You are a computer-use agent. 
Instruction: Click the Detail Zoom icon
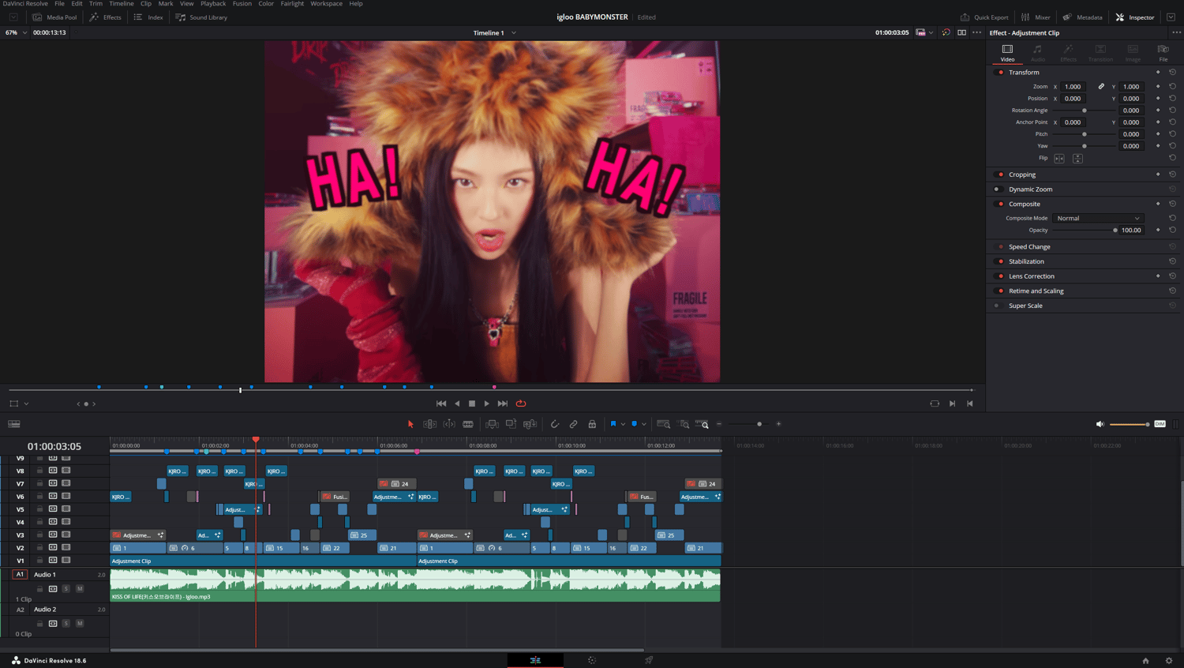click(x=684, y=424)
